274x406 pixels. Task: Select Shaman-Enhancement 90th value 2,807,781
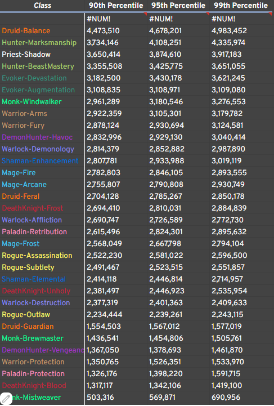point(102,161)
